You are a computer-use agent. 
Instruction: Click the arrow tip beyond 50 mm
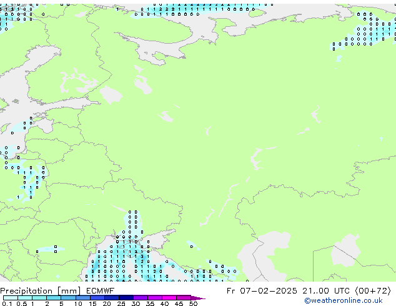pos(198,299)
